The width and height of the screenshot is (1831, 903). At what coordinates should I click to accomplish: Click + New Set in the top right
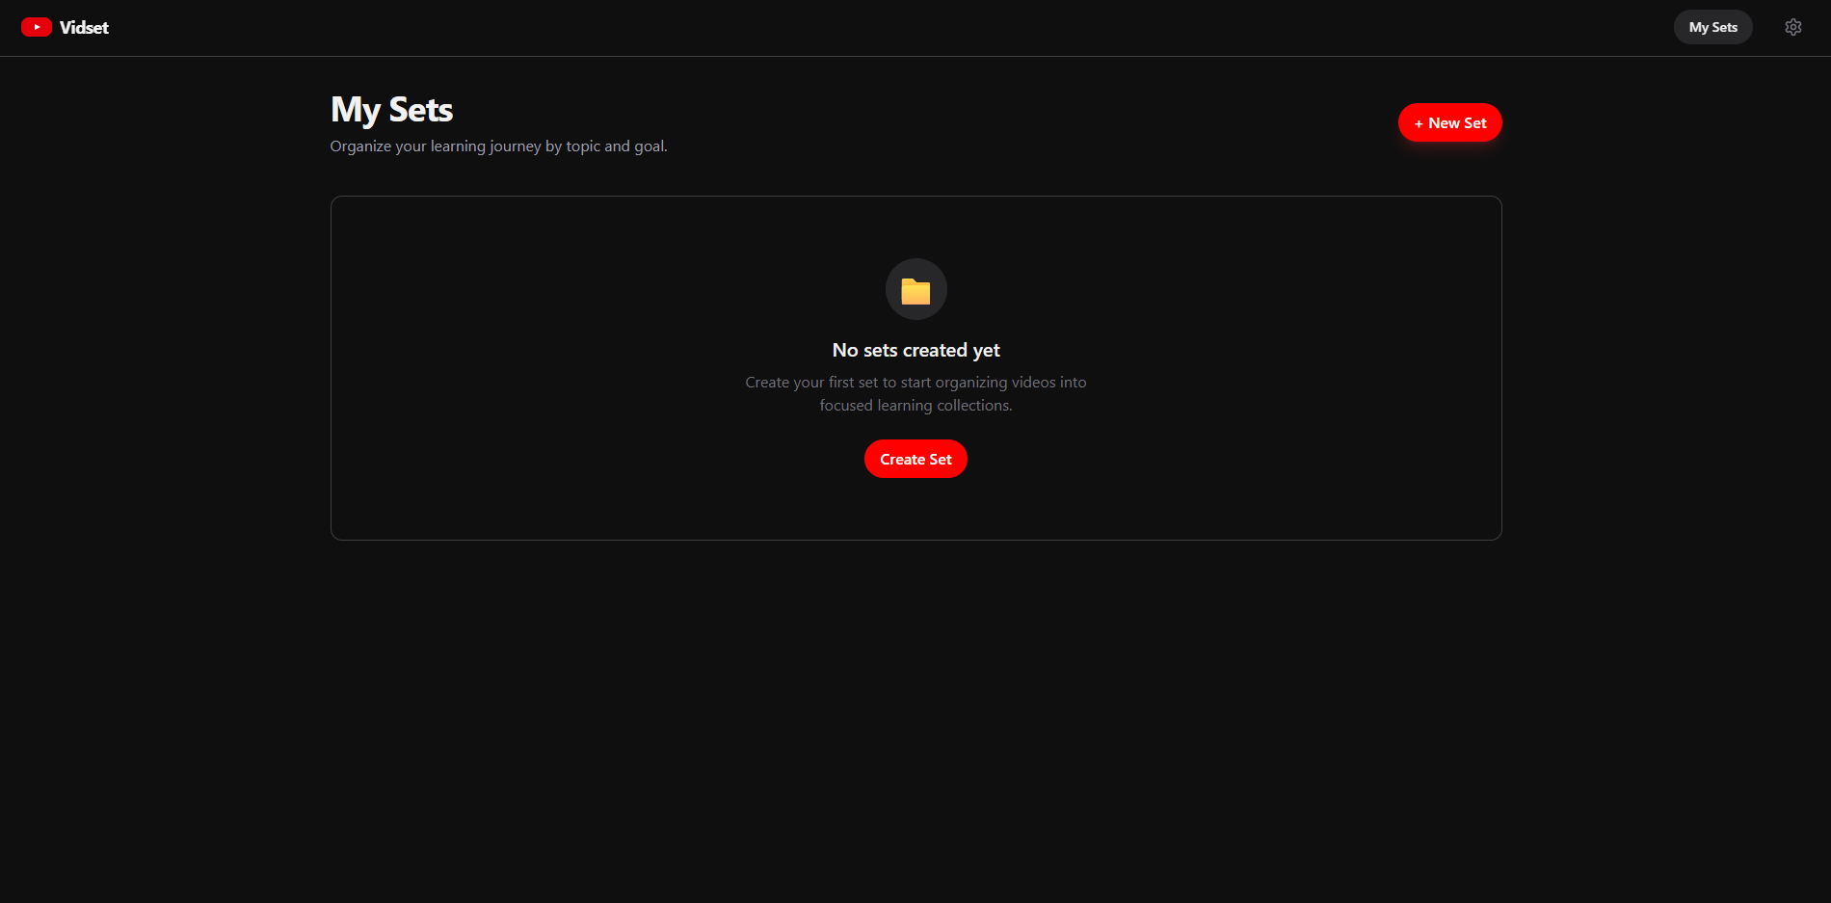[1449, 122]
